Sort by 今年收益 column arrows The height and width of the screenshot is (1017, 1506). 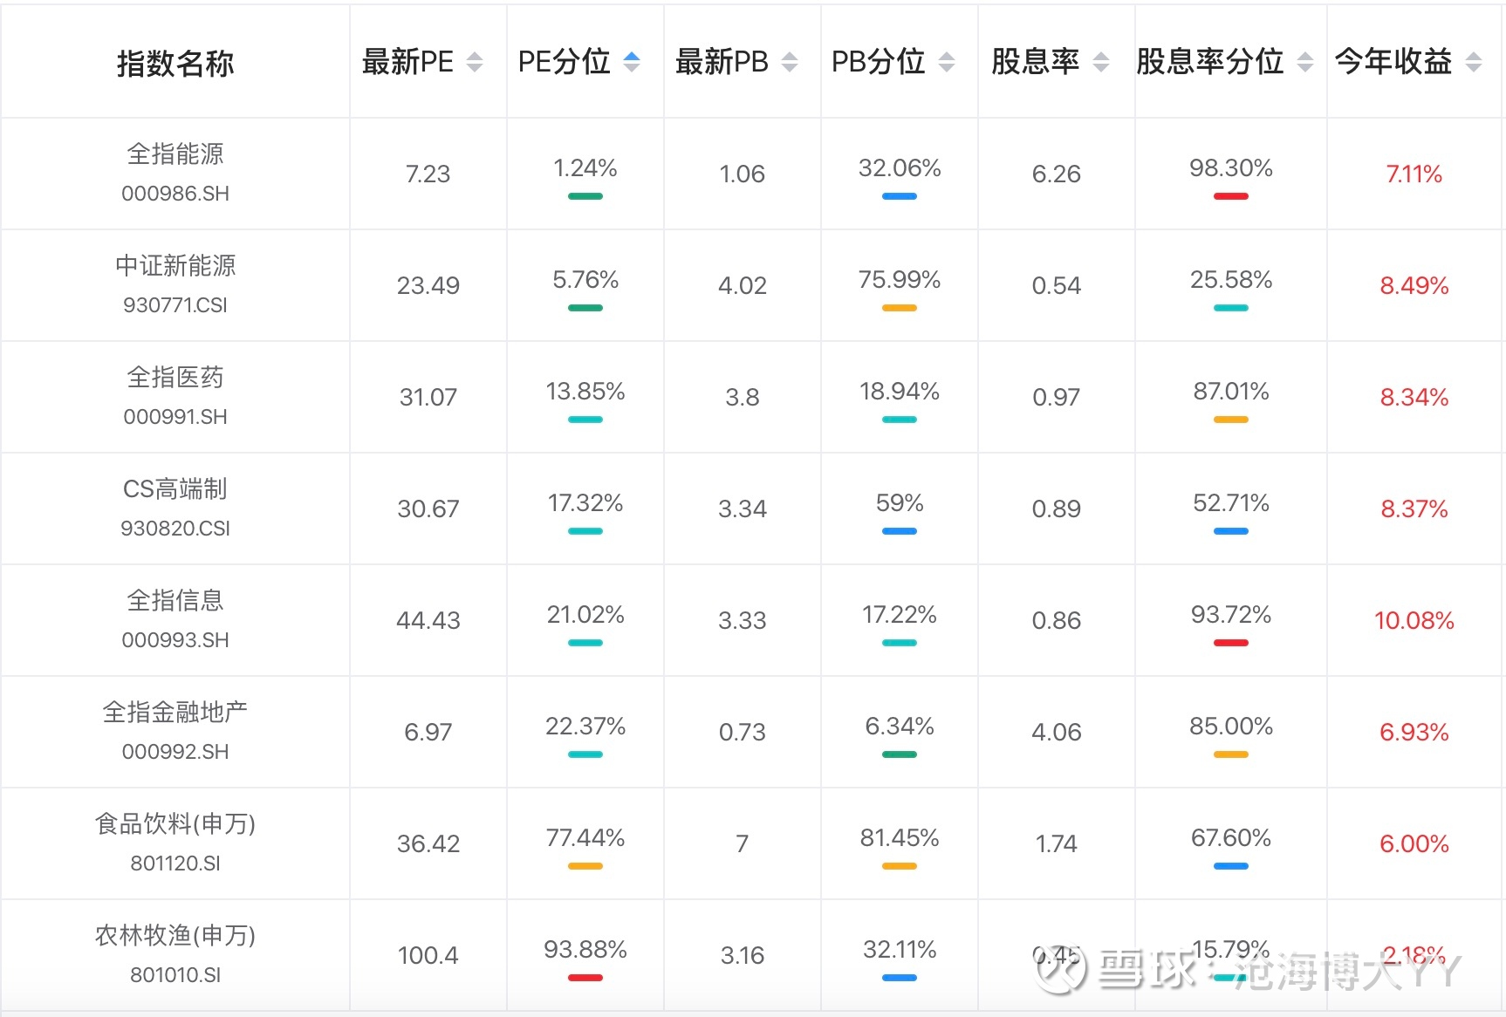[1474, 62]
